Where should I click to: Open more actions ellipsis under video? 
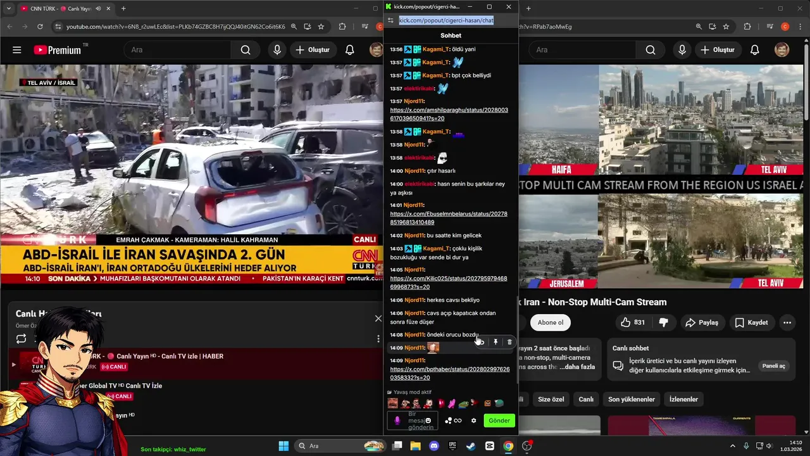tap(787, 322)
